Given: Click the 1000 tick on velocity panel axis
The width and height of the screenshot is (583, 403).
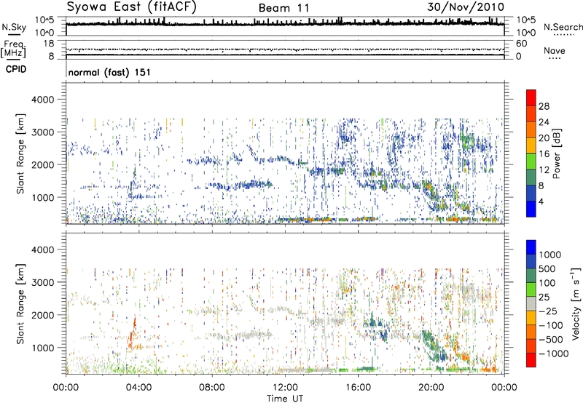Looking at the screenshot, I should point(42,348).
